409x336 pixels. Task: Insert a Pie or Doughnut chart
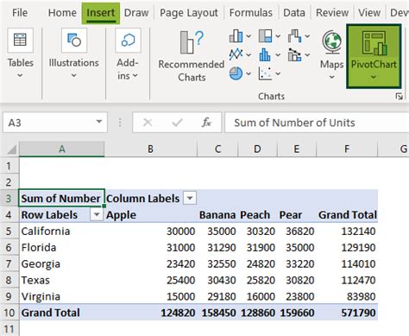pos(236,73)
